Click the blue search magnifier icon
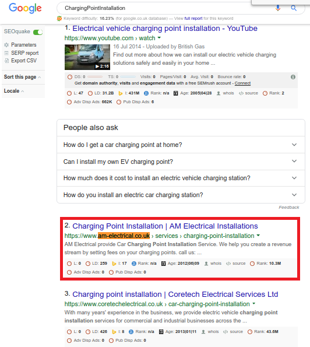The width and height of the screenshot is (310, 347). pyautogui.click(x=294, y=8)
